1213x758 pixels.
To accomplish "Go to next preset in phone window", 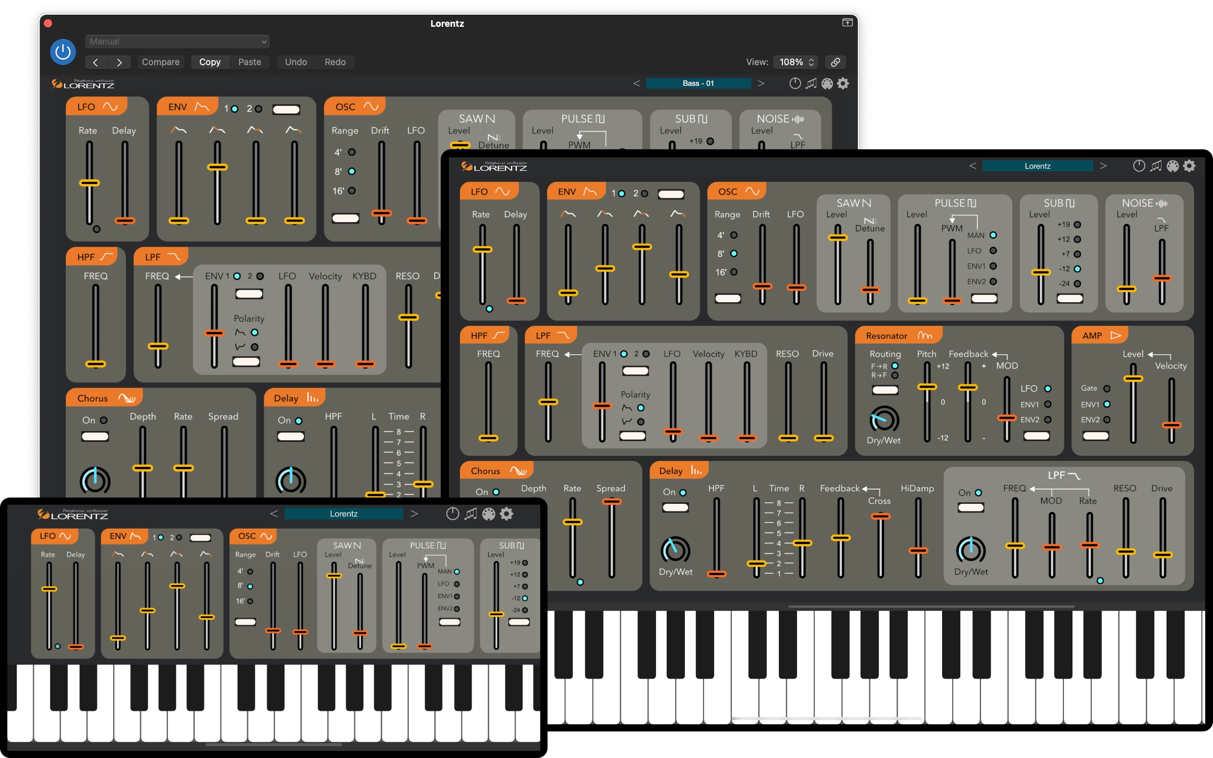I will tap(414, 514).
